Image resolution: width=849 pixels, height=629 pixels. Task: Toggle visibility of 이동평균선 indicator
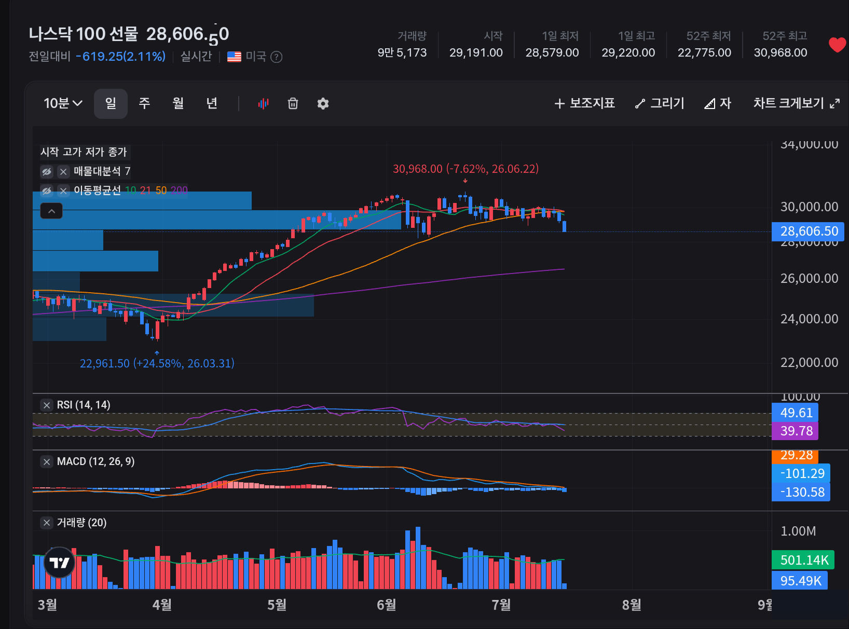(47, 190)
